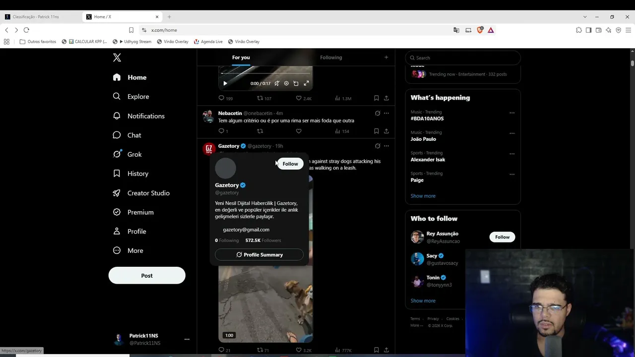Open options for the João Paulo trend

(512, 133)
